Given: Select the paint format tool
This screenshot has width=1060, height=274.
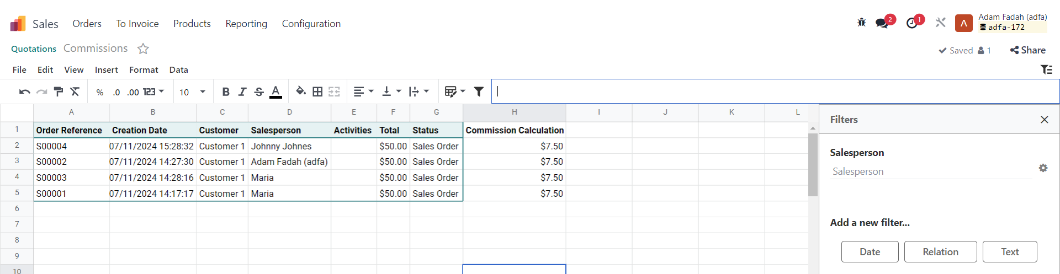Looking at the screenshot, I should point(58,92).
